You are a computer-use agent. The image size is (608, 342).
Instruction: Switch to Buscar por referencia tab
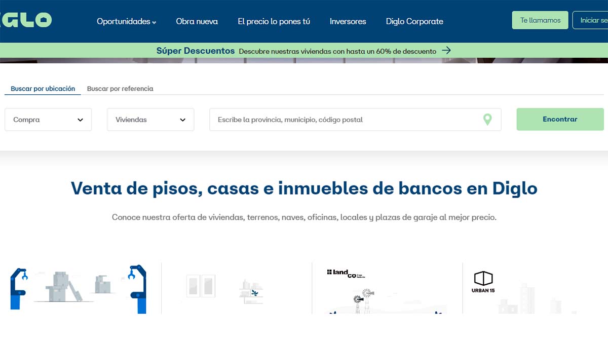click(x=120, y=89)
